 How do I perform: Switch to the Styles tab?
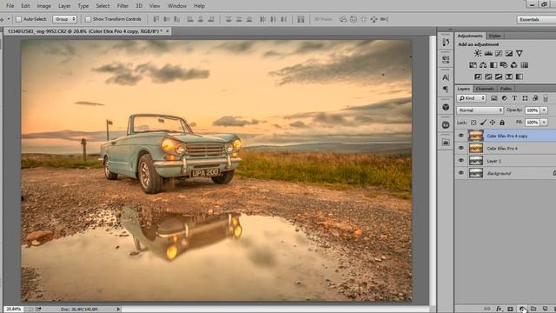click(494, 36)
